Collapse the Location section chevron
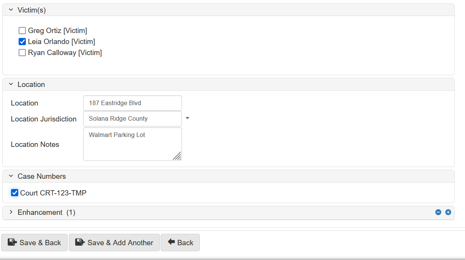 (x=11, y=84)
